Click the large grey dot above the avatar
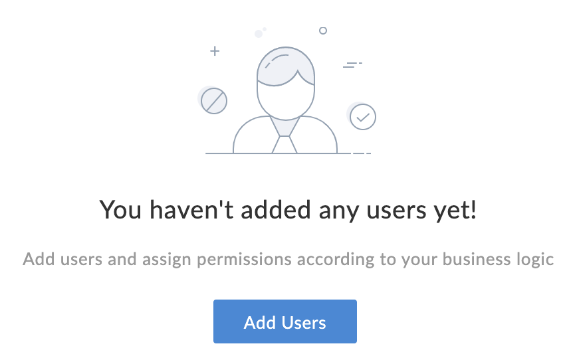The image size is (567, 364). pyautogui.click(x=258, y=33)
